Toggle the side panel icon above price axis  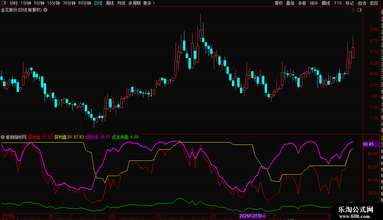(x=360, y=10)
